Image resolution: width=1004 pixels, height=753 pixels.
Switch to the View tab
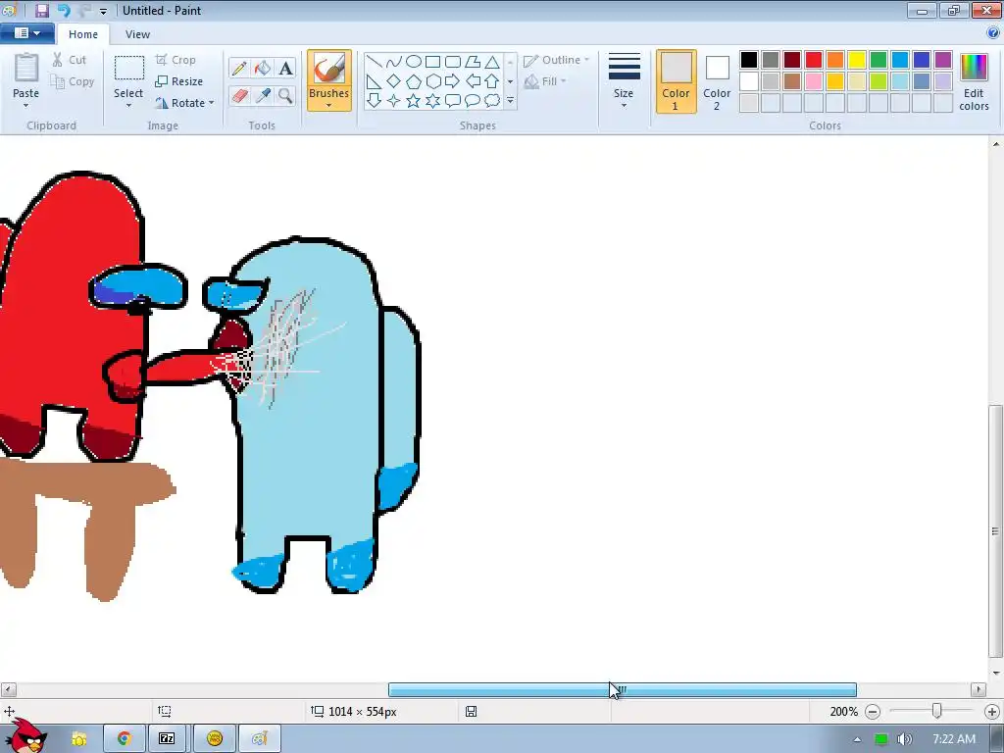[x=137, y=34]
